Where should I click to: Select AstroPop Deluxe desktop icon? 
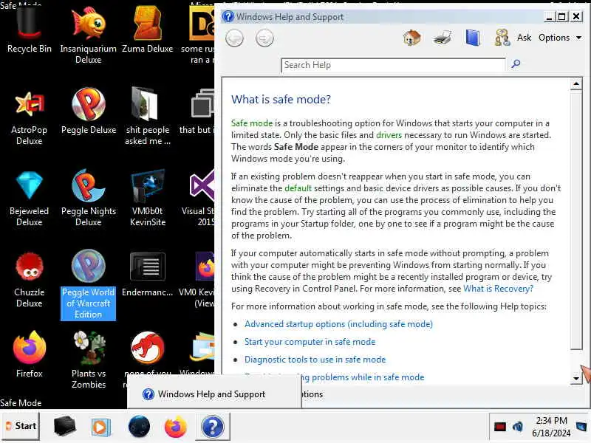pos(29,117)
